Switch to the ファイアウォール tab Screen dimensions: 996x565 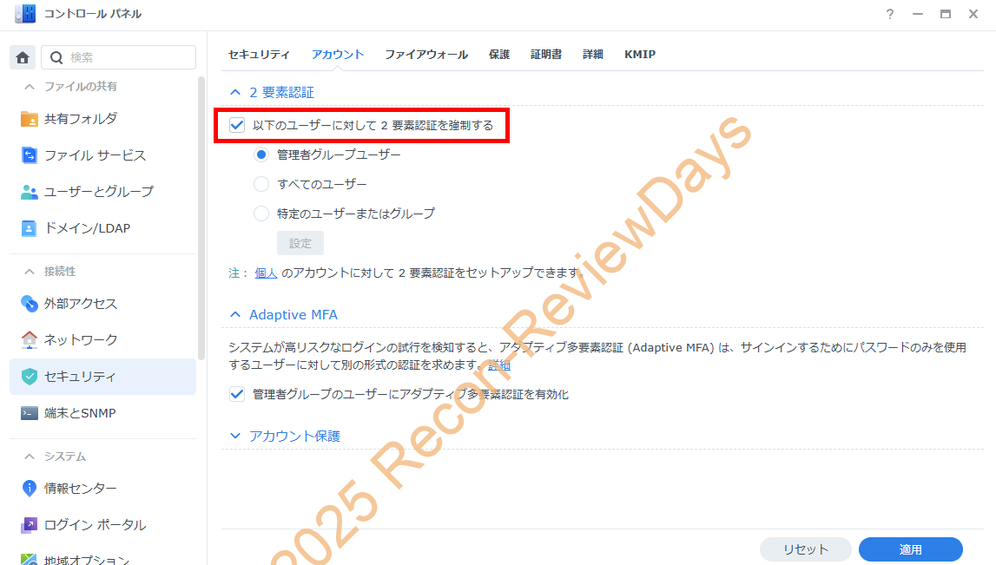(425, 55)
